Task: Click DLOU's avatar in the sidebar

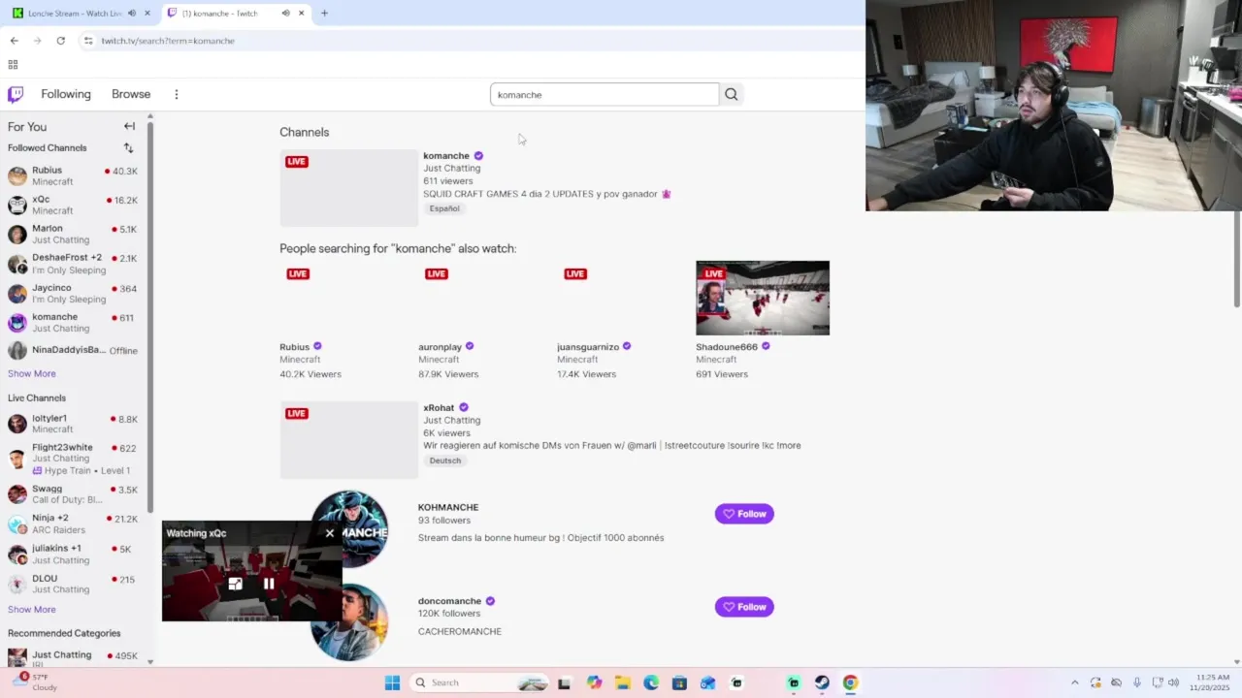Action: 17,584
